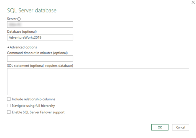Click the "Server" field label text
The width and height of the screenshot is (196, 138).
(x=12, y=19)
